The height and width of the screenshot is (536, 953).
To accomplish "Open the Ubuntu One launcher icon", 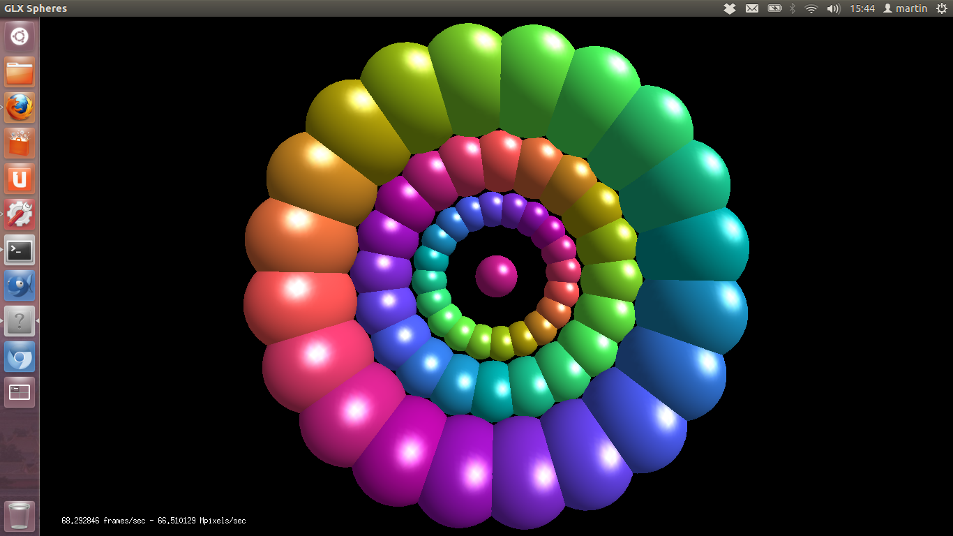I will pos(20,179).
